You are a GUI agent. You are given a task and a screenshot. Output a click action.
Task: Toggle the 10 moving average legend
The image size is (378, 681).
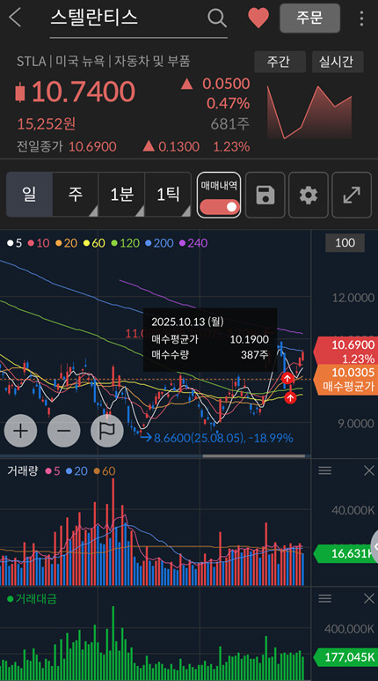(39, 243)
